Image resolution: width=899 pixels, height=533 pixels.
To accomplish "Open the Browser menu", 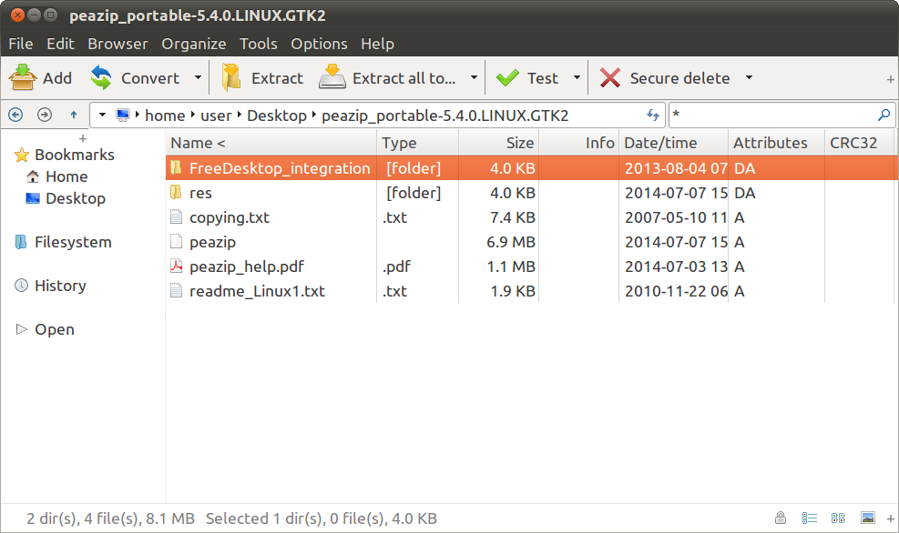I will 117,44.
